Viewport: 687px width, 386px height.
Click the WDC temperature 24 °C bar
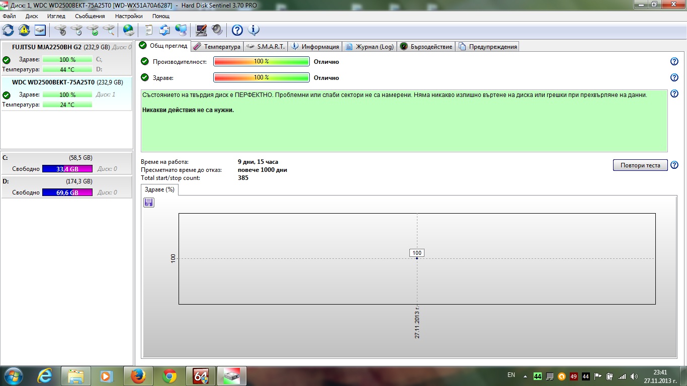[x=67, y=105]
